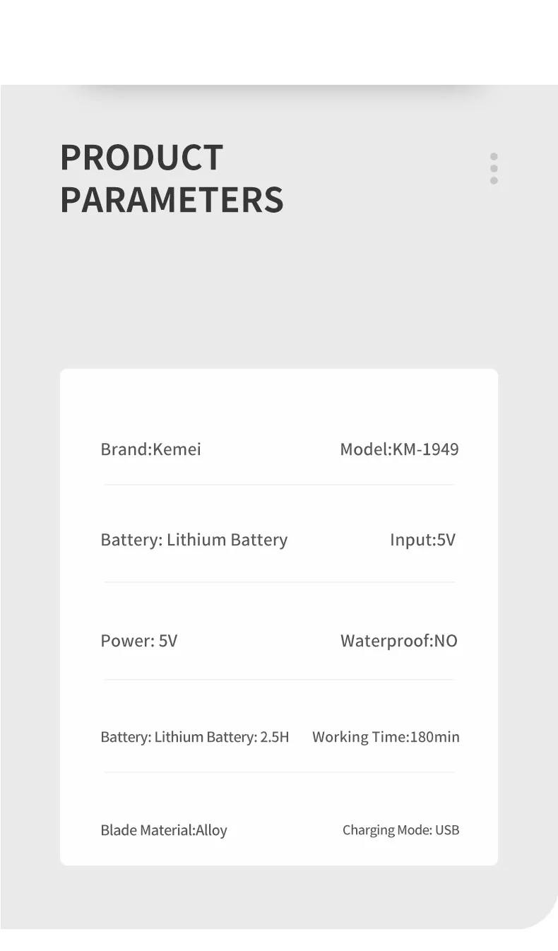Screen dimensions: 558x951
Task: Click the word PRODUCT in heading
Action: (141, 158)
